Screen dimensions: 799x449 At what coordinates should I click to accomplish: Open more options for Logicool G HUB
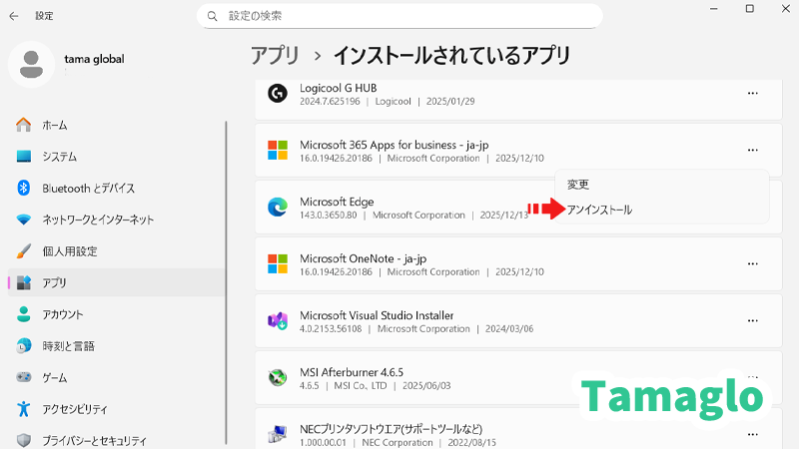752,94
